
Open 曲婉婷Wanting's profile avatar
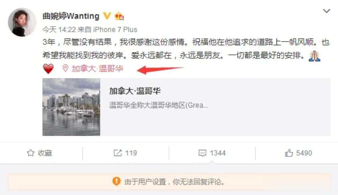(x=22, y=22)
